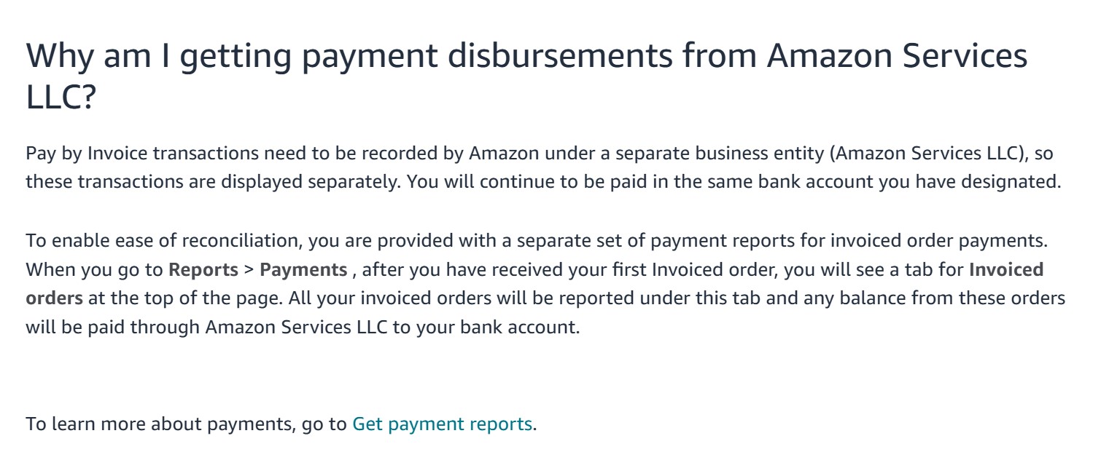This screenshot has width=1101, height=468.
Task: Click the line beginning these transactions are displayed
Action: (543, 181)
